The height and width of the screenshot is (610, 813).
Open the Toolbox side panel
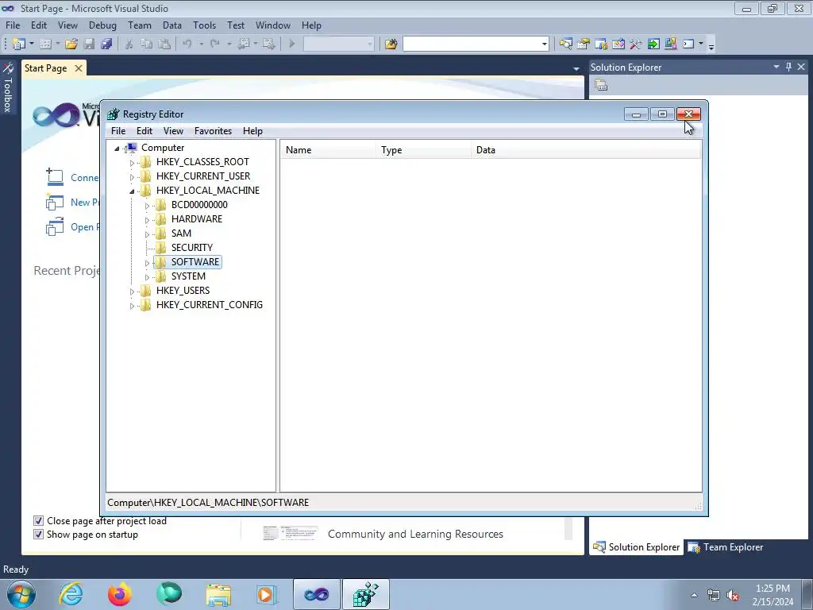(8, 88)
